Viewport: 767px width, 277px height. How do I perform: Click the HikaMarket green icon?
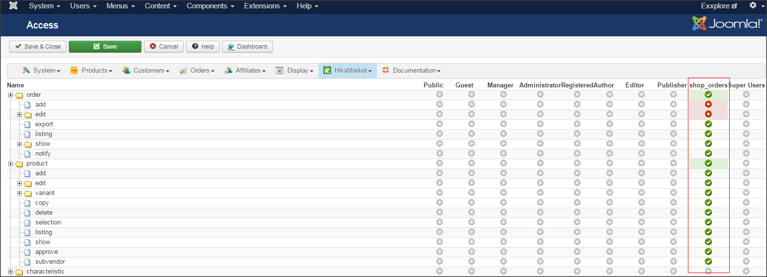[327, 70]
